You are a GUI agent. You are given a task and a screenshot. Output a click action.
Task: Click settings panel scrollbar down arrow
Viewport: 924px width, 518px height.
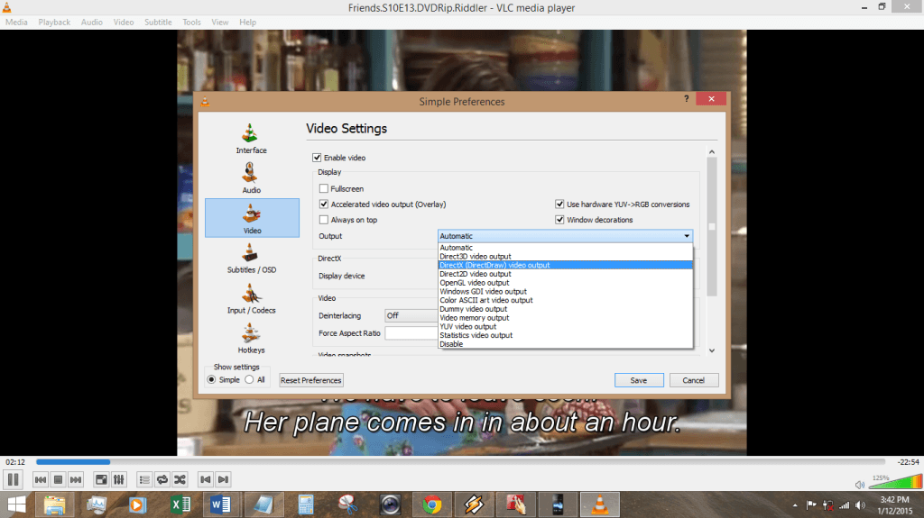pyautogui.click(x=712, y=350)
